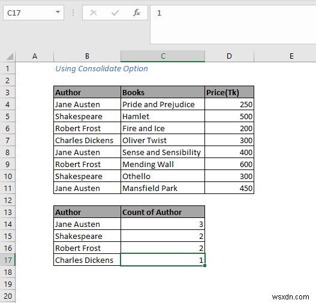Click the formula bar input showing 1
316x303 pixels.
click(x=233, y=25)
